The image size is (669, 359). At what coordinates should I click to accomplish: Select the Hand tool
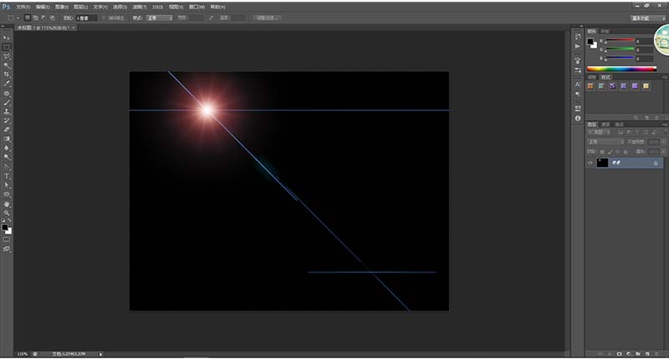pyautogui.click(x=7, y=204)
